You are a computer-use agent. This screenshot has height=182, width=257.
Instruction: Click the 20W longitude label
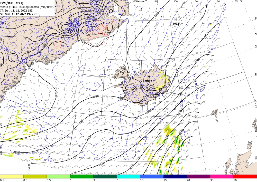click(135, 1)
